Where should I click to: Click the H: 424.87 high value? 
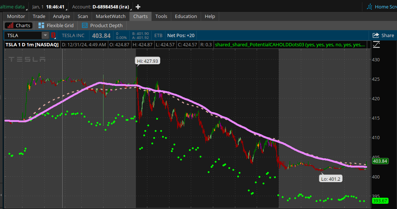click(x=142, y=45)
